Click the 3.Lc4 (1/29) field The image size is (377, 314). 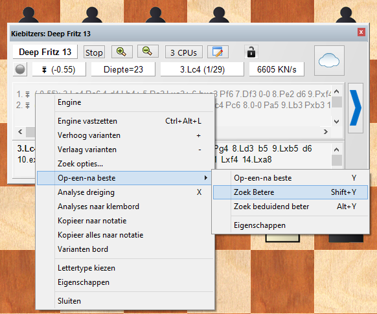pyautogui.click(x=202, y=69)
